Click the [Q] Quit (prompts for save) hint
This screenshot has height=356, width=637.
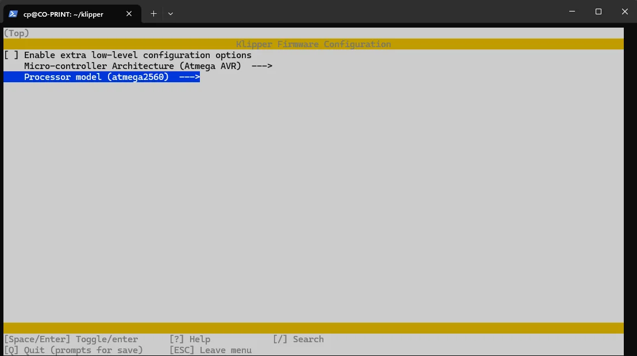click(74, 350)
